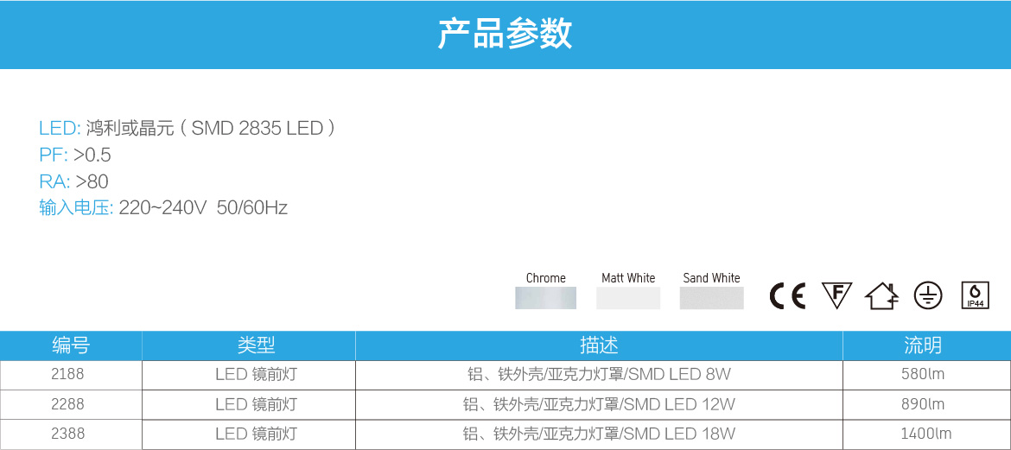Image resolution: width=1011 pixels, height=450 pixels.
Task: Select the Sand White finish swatch
Action: 711,298
